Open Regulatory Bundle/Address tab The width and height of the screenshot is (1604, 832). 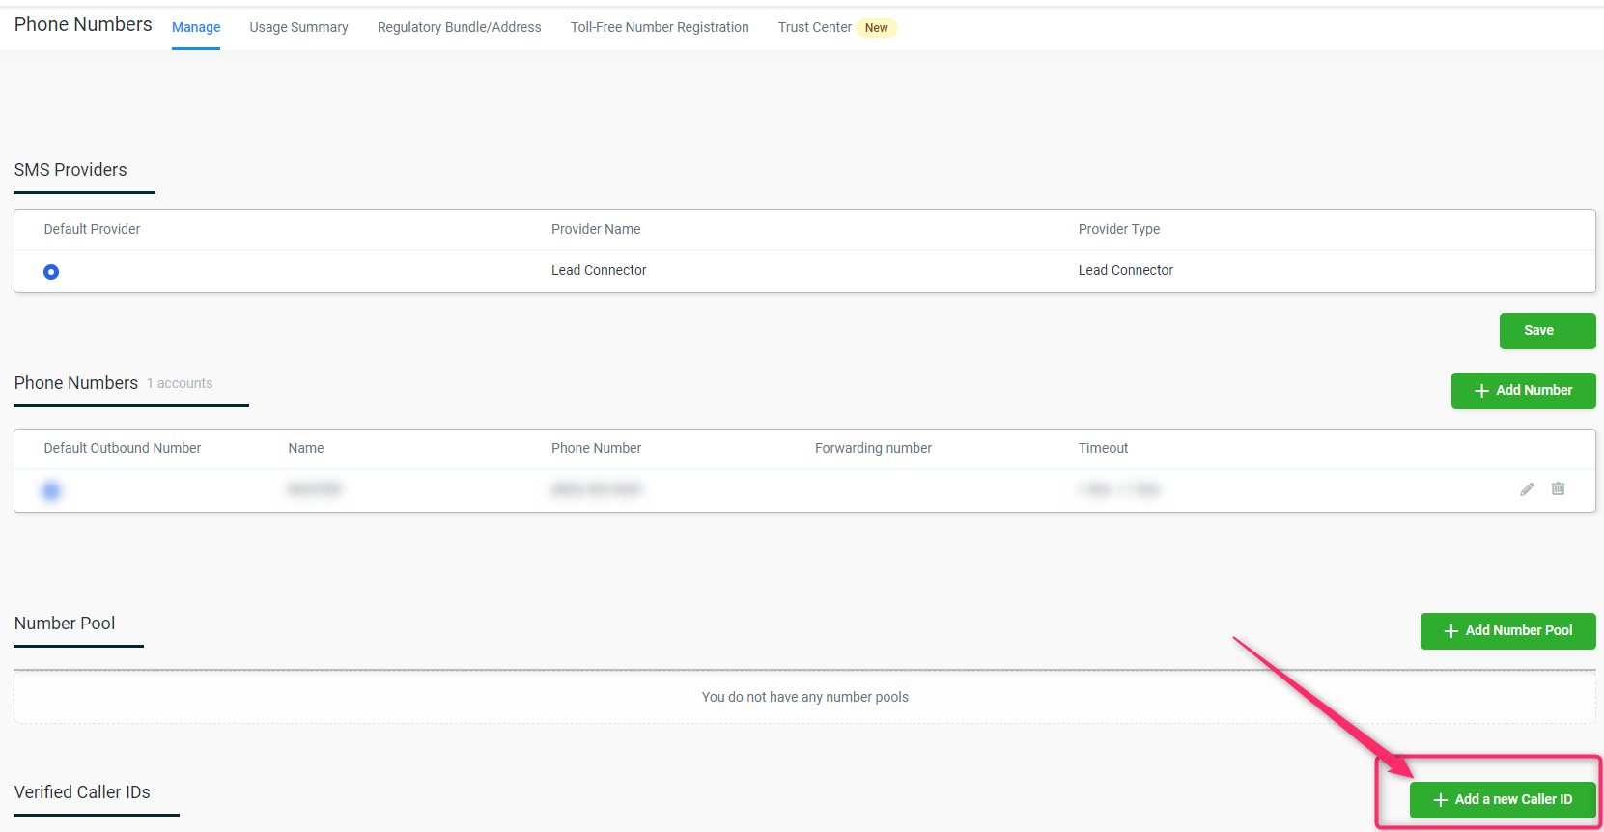click(x=459, y=27)
